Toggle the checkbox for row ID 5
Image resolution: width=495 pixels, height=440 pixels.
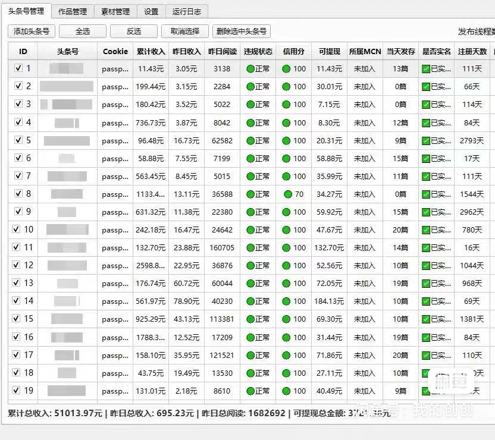(x=18, y=140)
